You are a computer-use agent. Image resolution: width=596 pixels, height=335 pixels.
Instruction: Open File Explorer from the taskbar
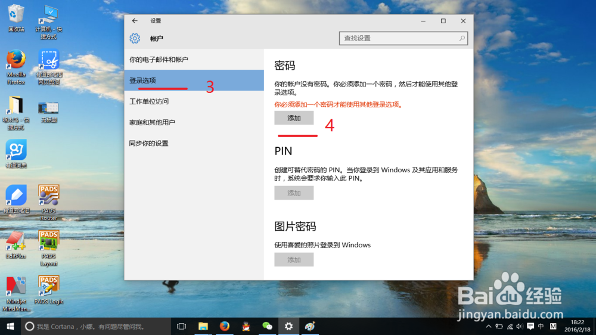tap(203, 326)
